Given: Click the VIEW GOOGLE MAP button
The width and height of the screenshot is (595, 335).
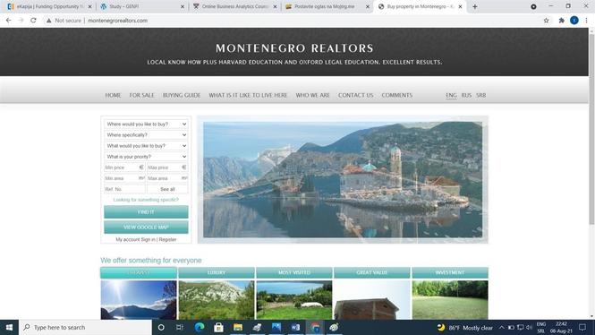Looking at the screenshot, I should (x=146, y=228).
